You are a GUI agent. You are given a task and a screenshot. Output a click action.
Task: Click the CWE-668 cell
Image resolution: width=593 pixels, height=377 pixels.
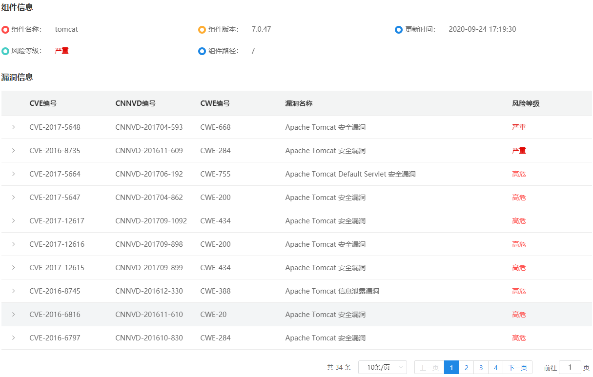[215, 127]
